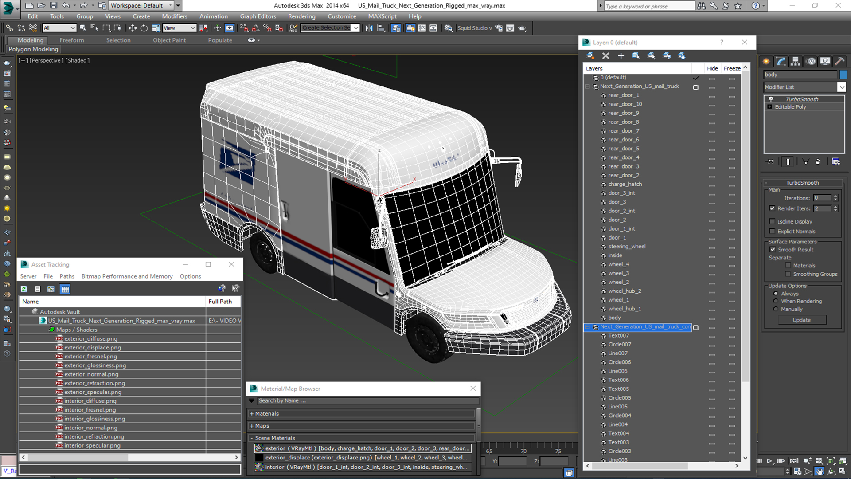851x479 pixels.
Task: Toggle Isoline Display checkbox
Action: point(772,221)
